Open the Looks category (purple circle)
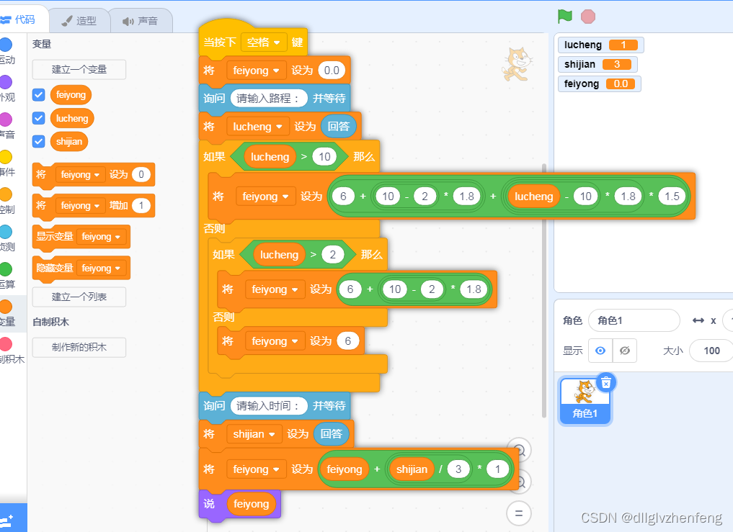Viewport: 733px width, 532px height. [x=6, y=82]
